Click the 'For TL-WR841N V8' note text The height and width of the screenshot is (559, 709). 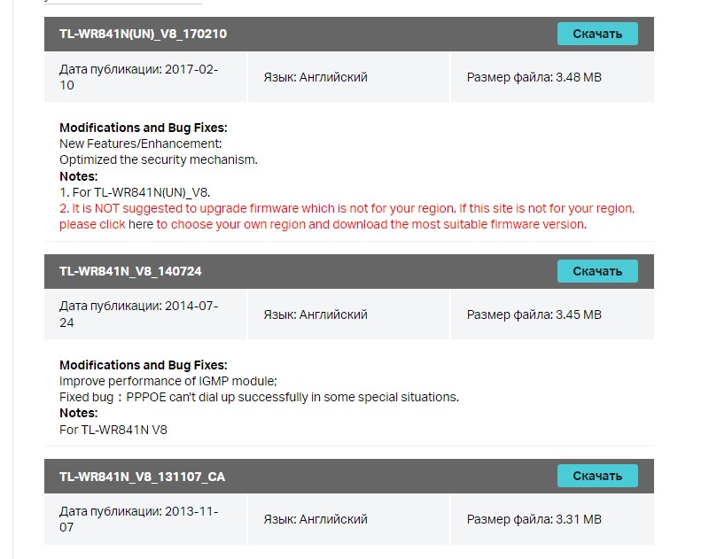(x=113, y=429)
